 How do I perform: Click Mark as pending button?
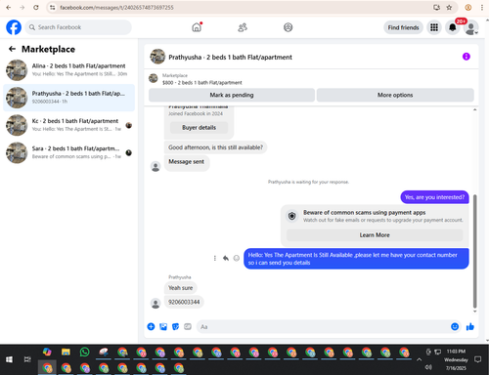[x=232, y=95]
